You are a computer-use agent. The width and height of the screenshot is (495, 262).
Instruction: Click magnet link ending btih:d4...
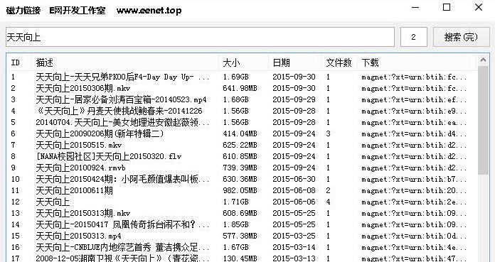pyautogui.click(x=414, y=133)
